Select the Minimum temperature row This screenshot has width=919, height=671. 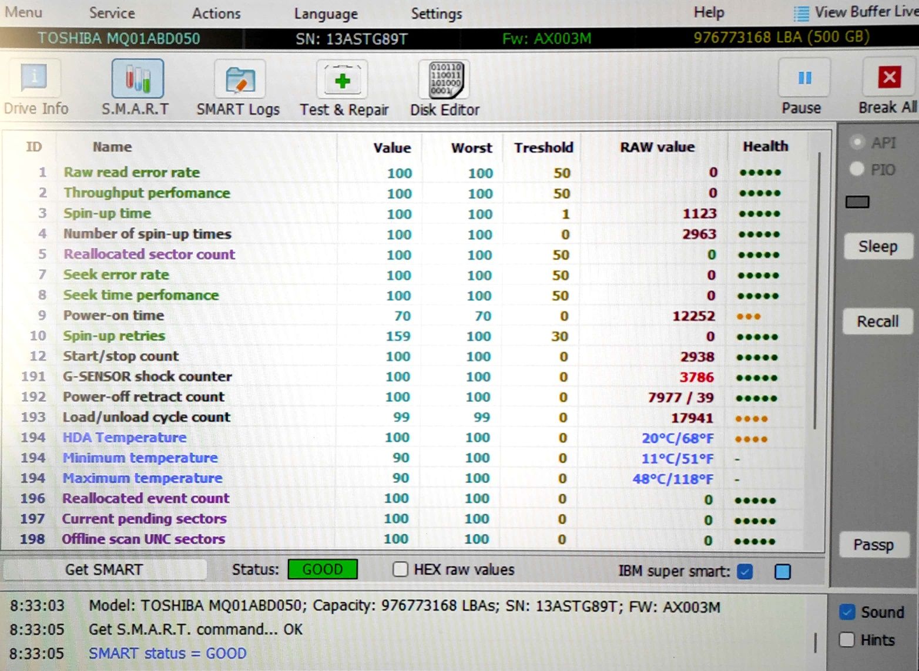405,458
